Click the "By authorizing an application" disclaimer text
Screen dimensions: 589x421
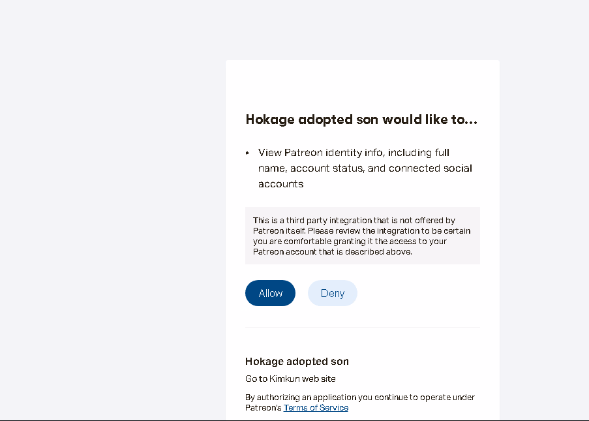(x=359, y=398)
